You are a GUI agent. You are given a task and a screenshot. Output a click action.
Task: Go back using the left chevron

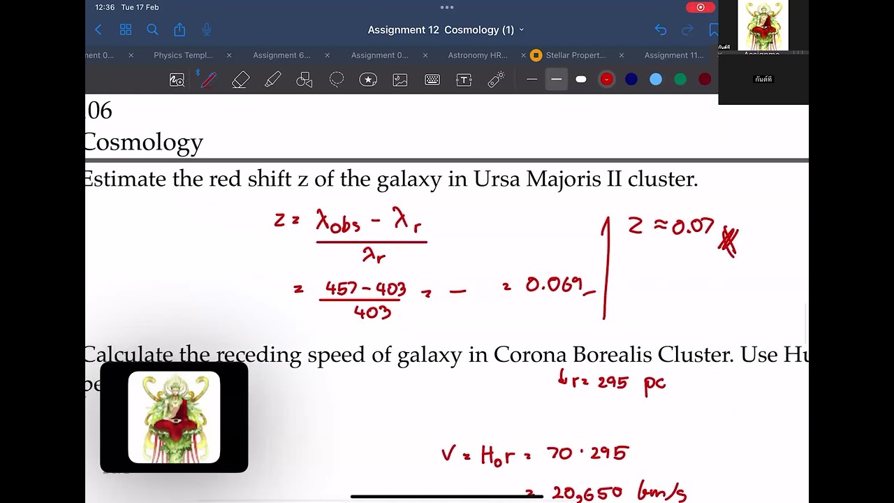click(98, 29)
